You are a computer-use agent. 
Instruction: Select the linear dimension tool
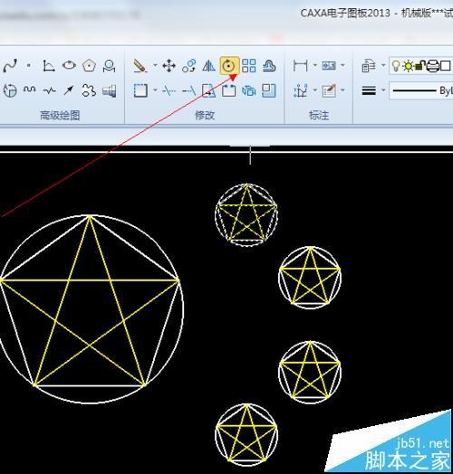[x=301, y=66]
